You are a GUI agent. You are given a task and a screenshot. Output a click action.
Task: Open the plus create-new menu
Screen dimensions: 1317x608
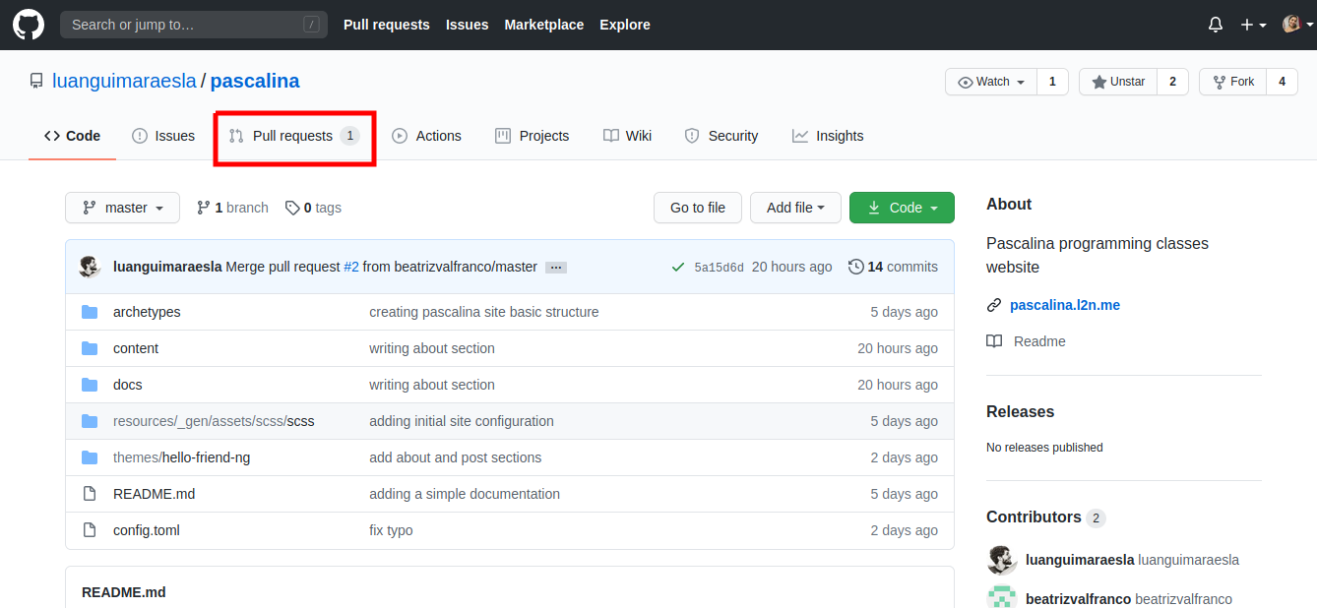[1252, 25]
